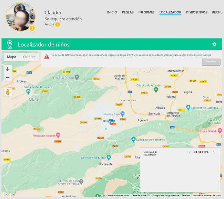Open the Términos link on the map
224x199 pixels.
[x=186, y=196]
